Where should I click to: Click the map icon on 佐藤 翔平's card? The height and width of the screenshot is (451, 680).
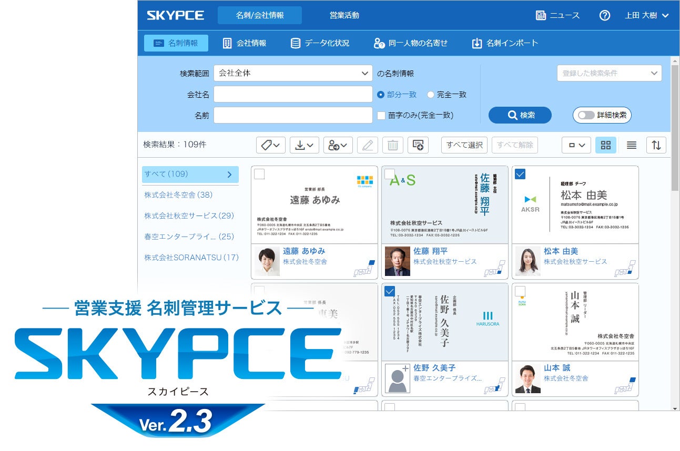tap(494, 269)
